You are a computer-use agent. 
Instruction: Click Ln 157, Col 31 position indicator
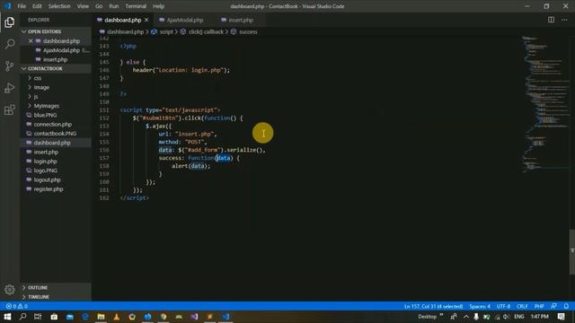(x=433, y=306)
